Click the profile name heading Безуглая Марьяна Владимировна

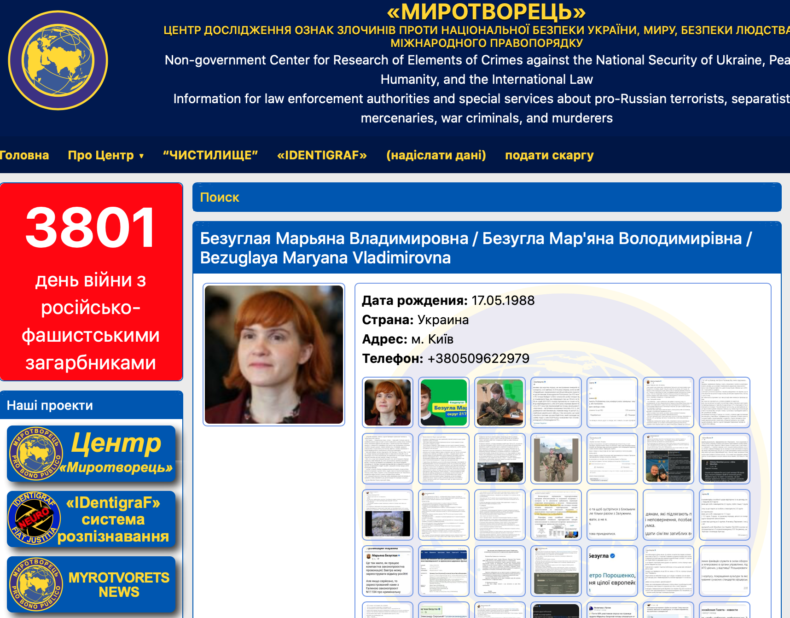pos(334,239)
